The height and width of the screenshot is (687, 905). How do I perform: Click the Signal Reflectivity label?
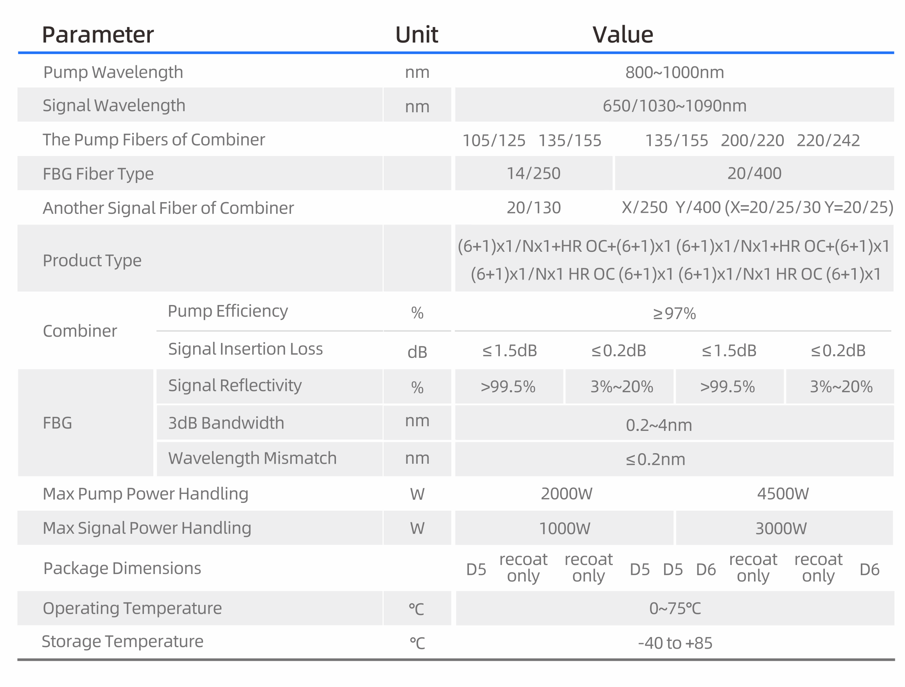(x=235, y=386)
